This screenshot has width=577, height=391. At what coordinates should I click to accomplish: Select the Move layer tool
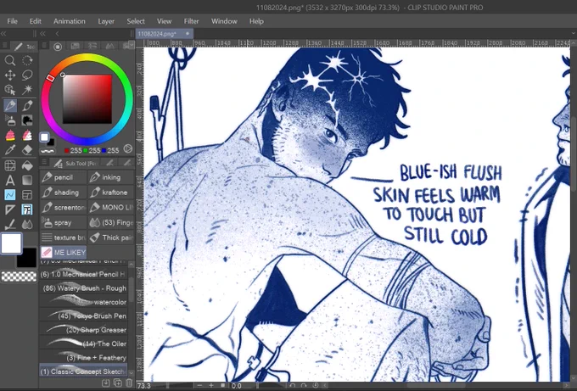pyautogui.click(x=10, y=75)
